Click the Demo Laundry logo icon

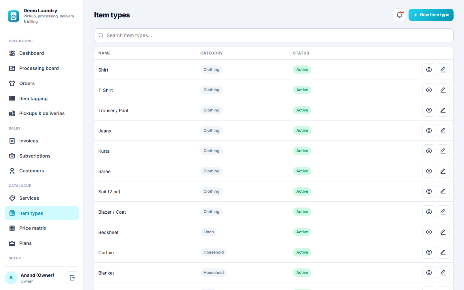click(14, 16)
